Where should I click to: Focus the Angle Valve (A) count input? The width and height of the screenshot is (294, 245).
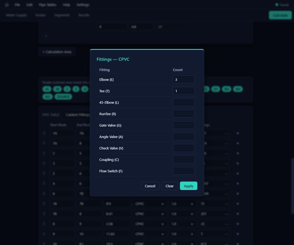pos(183,136)
